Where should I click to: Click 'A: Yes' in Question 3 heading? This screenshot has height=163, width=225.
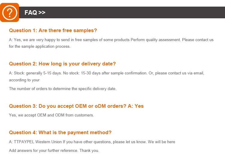tap(136, 106)
